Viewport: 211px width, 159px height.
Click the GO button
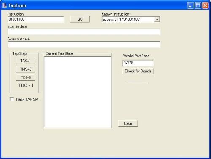coord(80,19)
